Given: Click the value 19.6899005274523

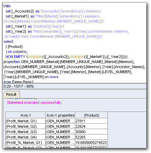Looking at the screenshot, I should pyautogui.click(x=91, y=143).
